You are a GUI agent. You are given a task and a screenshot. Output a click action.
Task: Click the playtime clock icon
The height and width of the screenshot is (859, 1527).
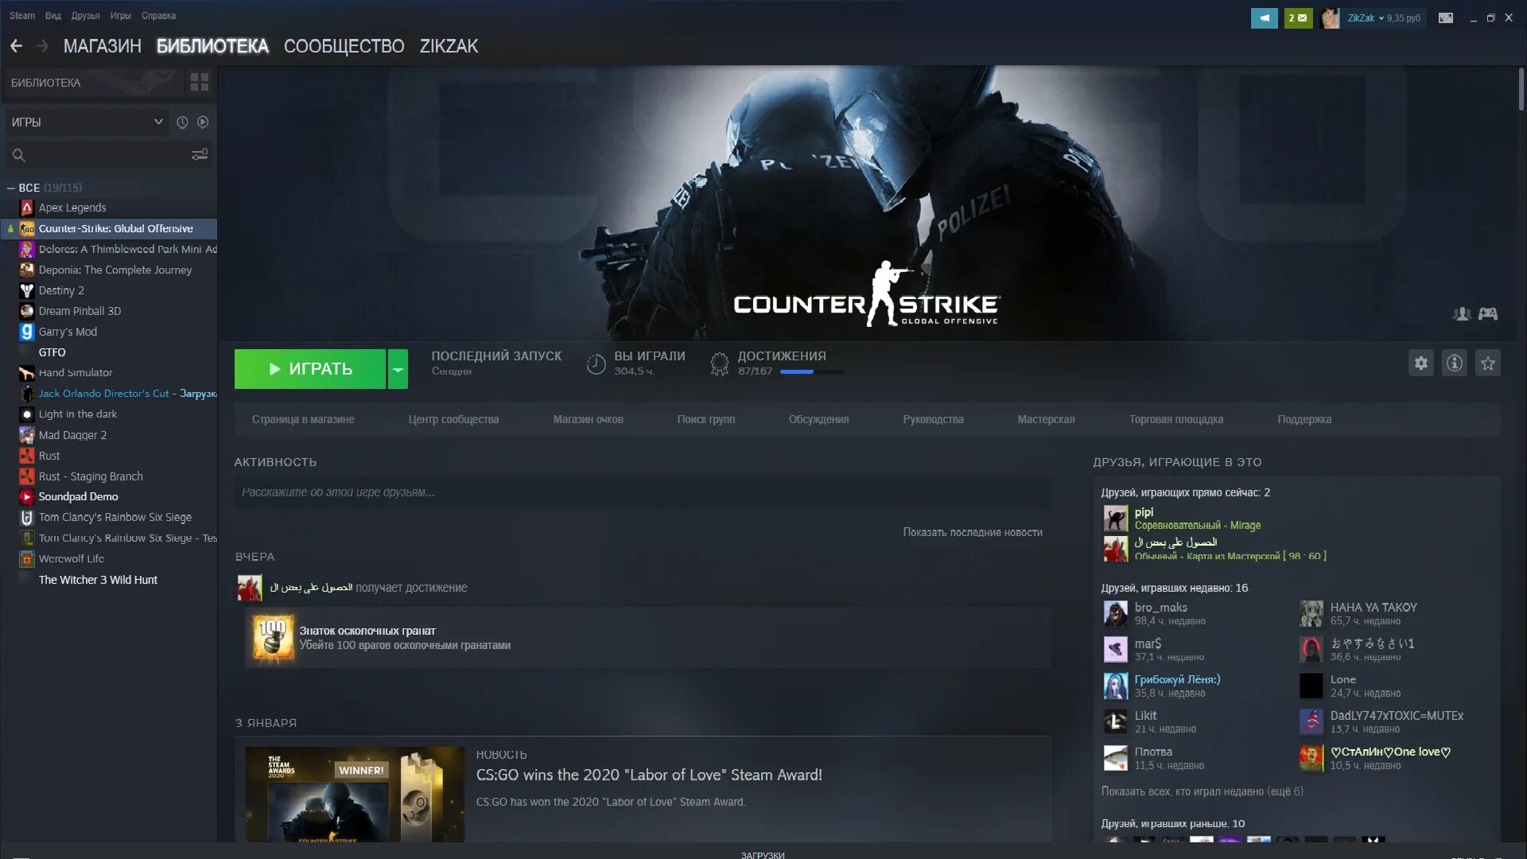point(596,364)
